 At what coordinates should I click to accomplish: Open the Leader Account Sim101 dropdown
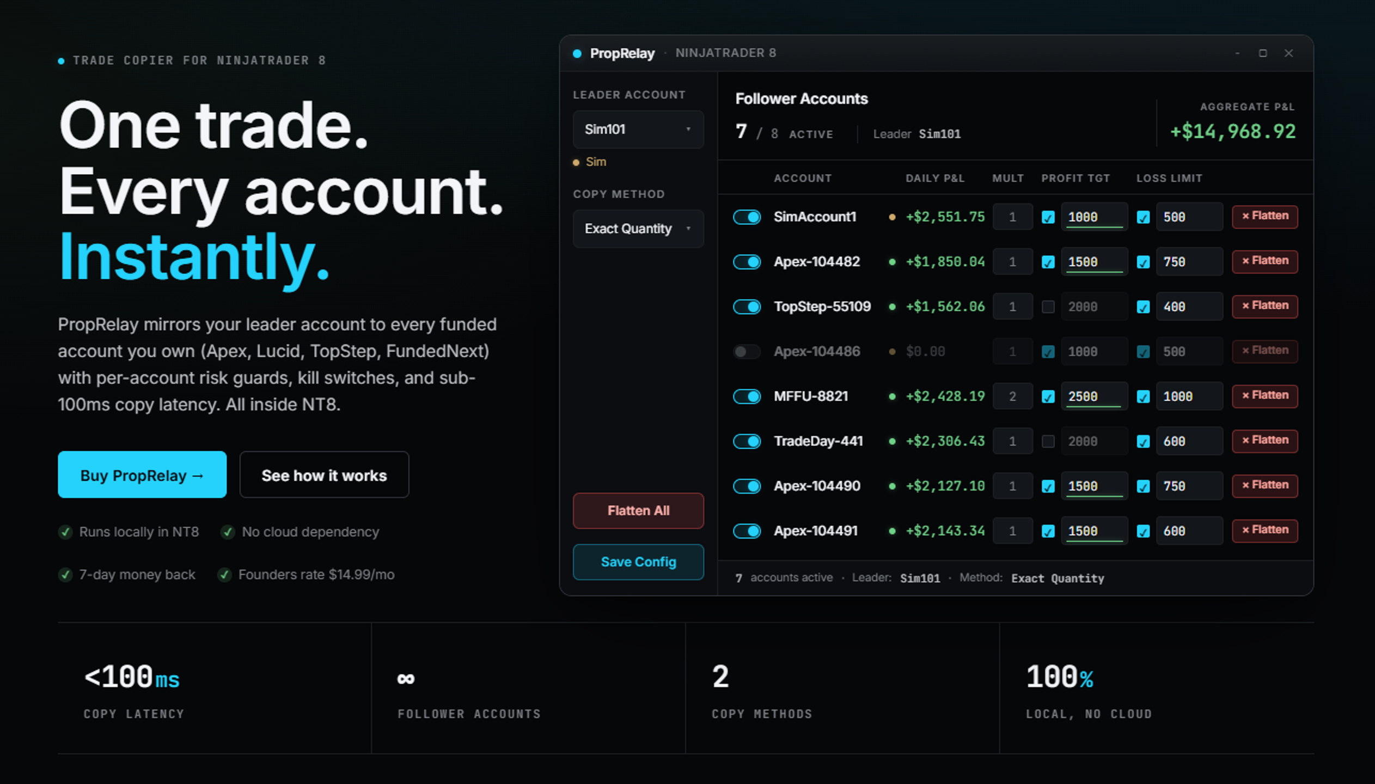tap(638, 130)
